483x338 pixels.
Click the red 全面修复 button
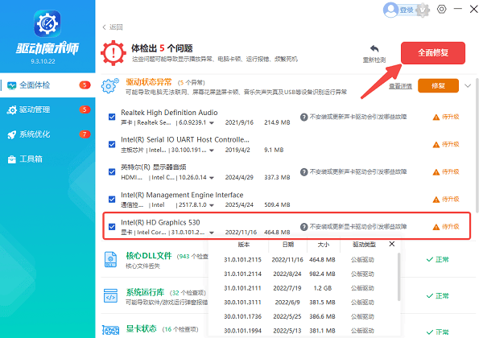[433, 53]
